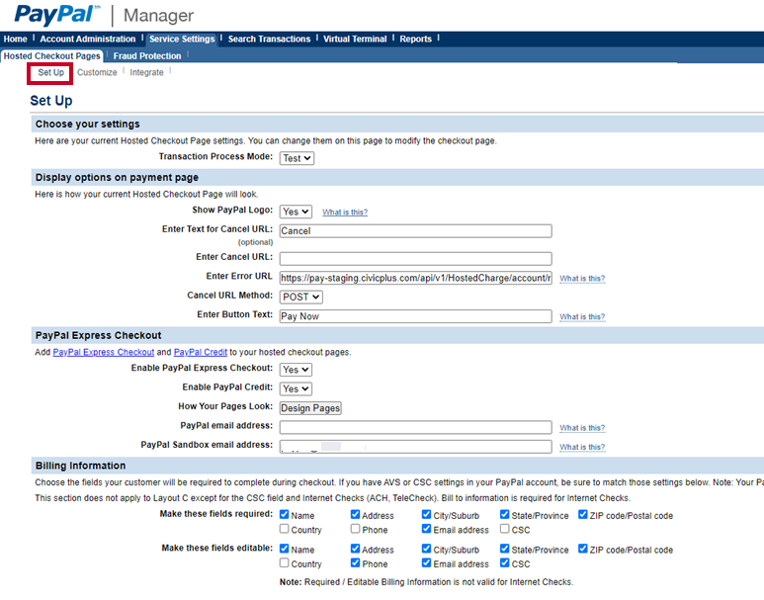
Task: Open the Home menu
Action: click(16, 39)
